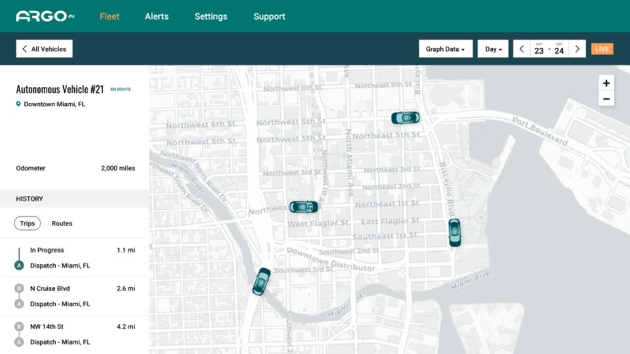Screen dimensions: 630x354
Task: Open the Settings menu
Action: click(x=211, y=16)
